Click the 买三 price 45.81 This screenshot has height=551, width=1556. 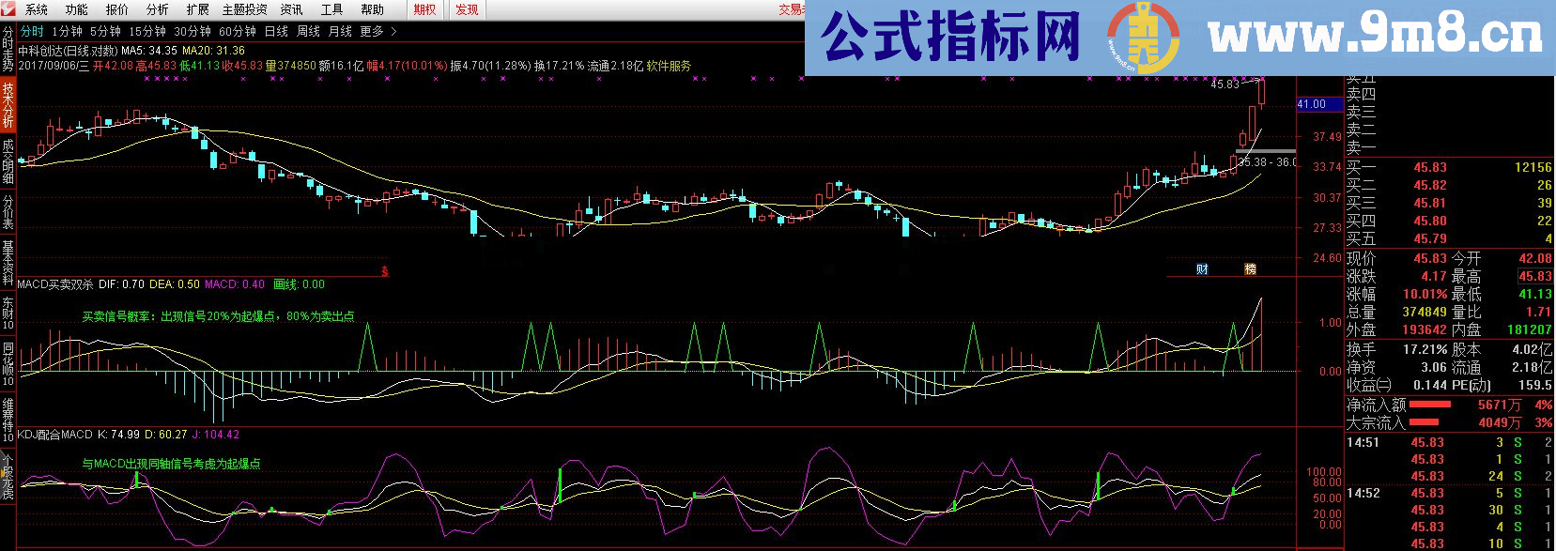(1430, 203)
